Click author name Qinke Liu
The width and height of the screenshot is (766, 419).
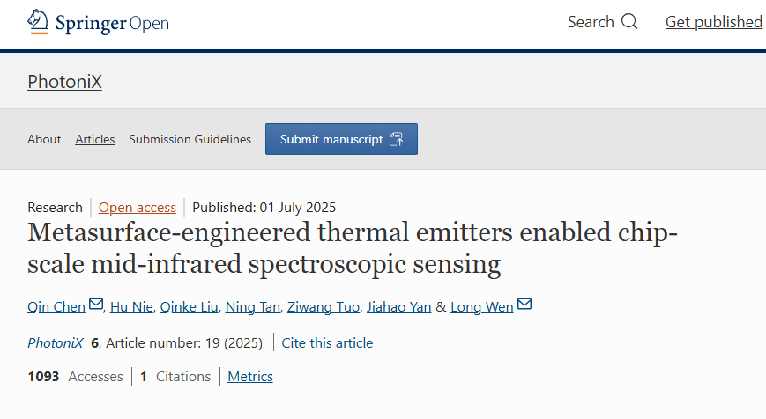(188, 306)
